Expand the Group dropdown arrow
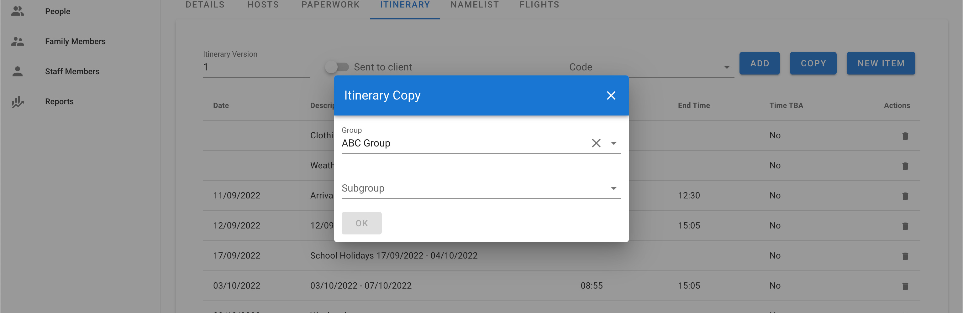This screenshot has height=313, width=963. click(x=613, y=143)
